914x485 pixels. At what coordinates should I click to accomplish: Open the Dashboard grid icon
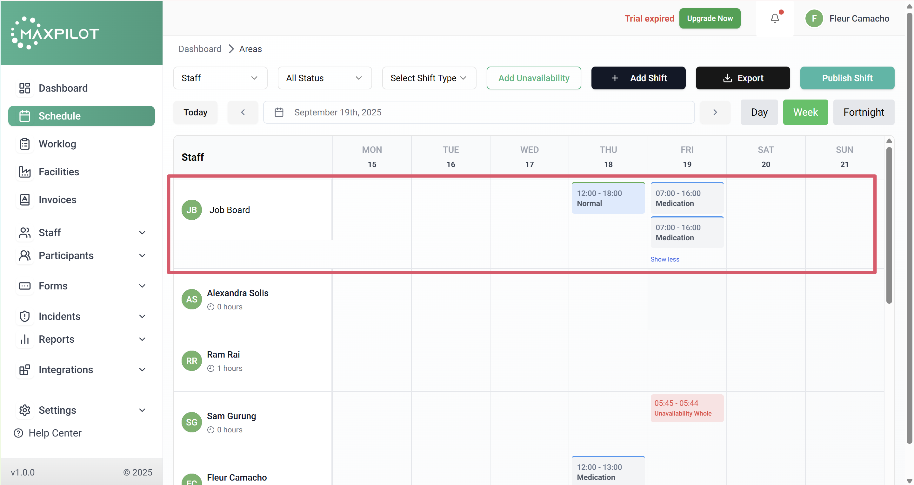click(x=24, y=88)
